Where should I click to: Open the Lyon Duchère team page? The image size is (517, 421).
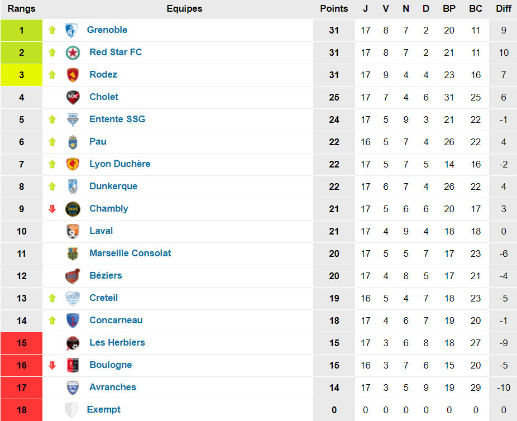tap(119, 164)
